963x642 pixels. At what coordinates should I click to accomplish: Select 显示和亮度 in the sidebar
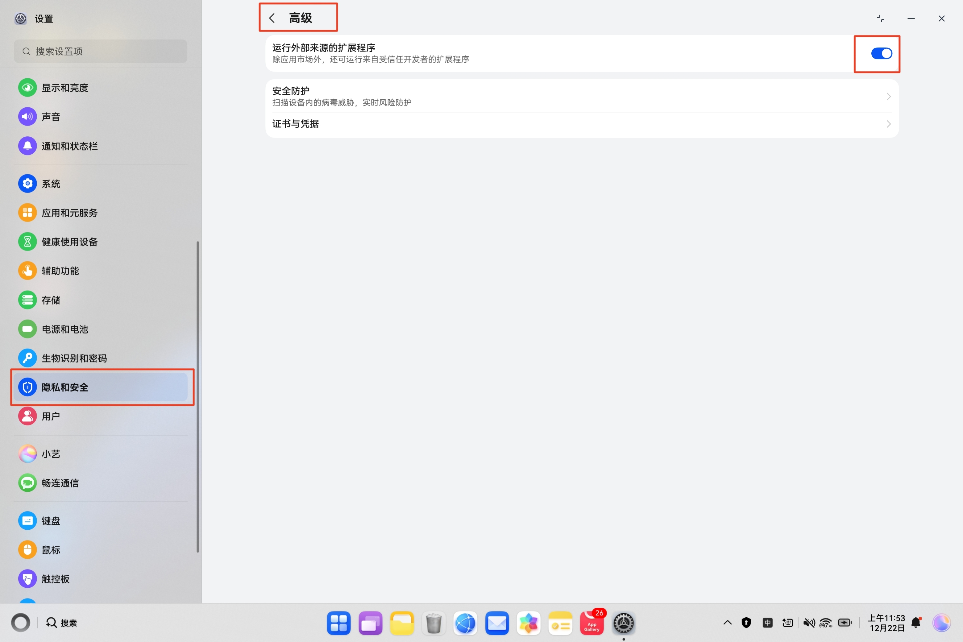[65, 88]
